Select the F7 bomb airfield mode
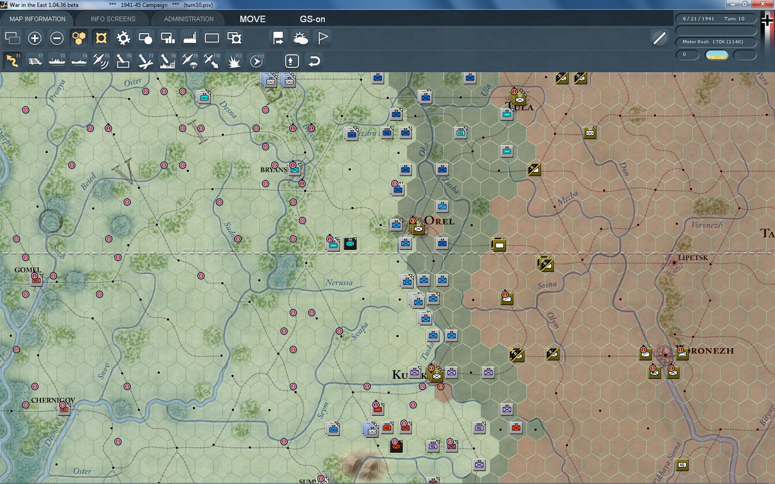The image size is (775, 484). coord(145,61)
